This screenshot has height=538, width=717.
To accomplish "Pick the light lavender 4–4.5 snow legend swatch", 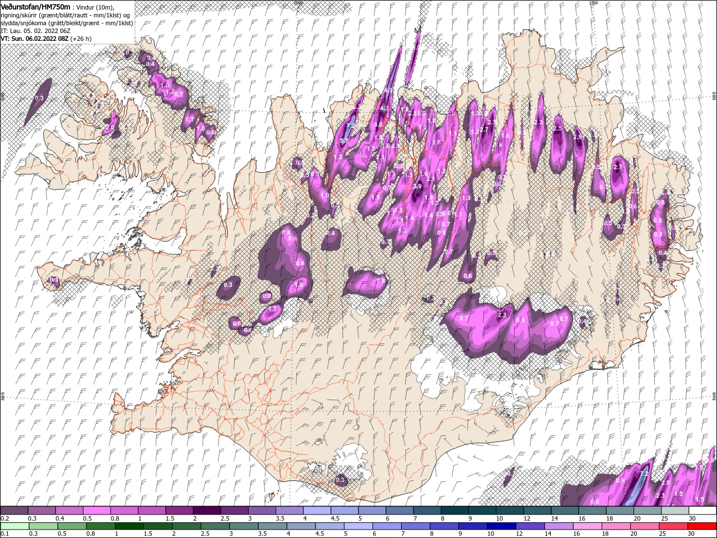I will [316, 511].
